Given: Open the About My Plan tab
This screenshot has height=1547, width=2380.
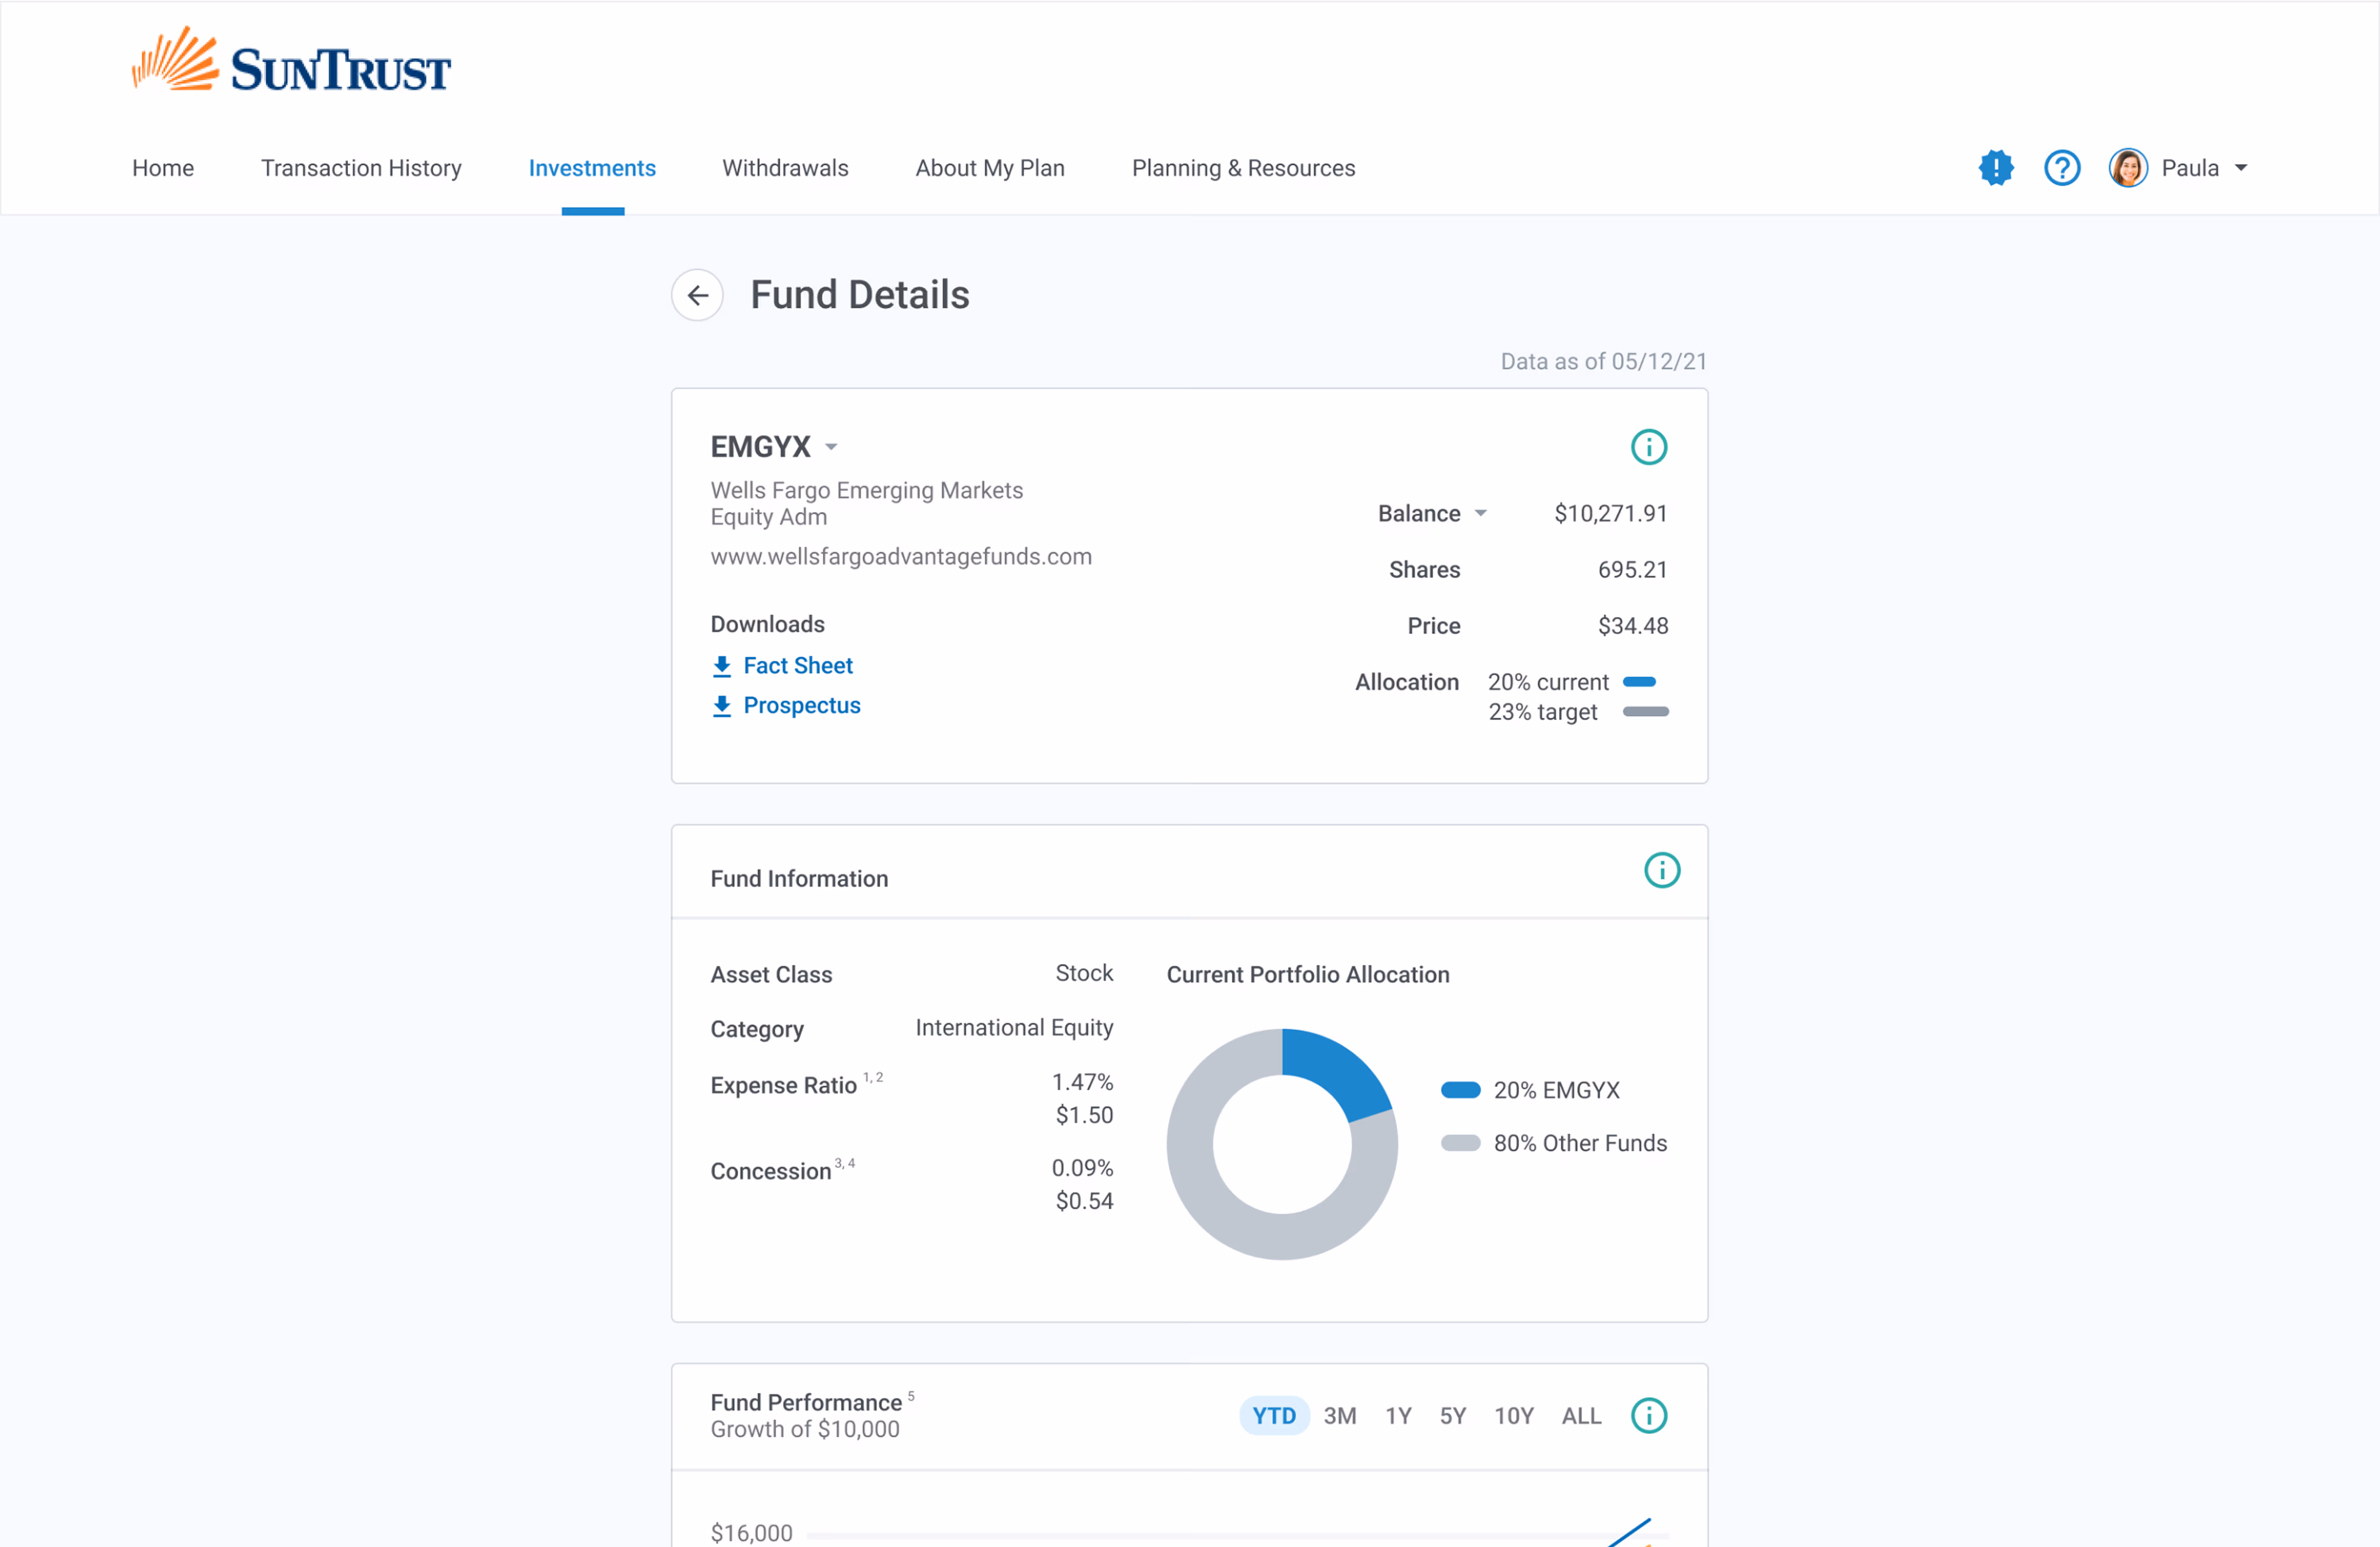Looking at the screenshot, I should [x=990, y=168].
